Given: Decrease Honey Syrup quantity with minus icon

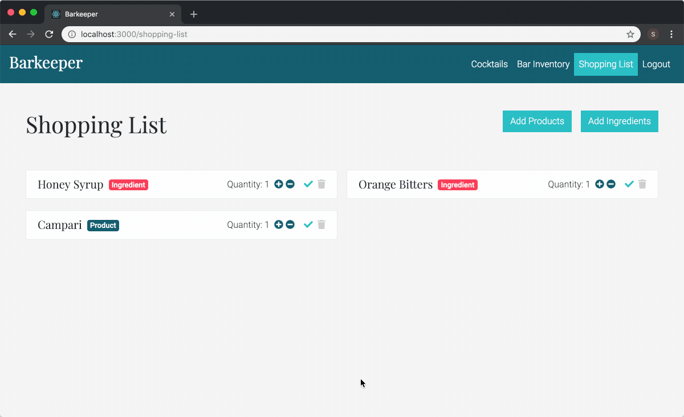Looking at the screenshot, I should [x=290, y=184].
